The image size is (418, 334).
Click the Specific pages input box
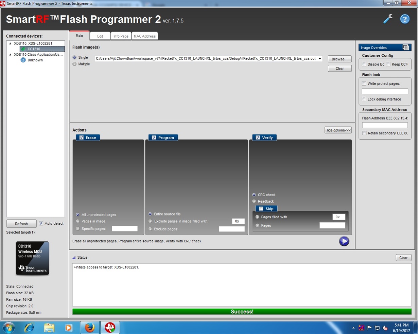[125, 229]
